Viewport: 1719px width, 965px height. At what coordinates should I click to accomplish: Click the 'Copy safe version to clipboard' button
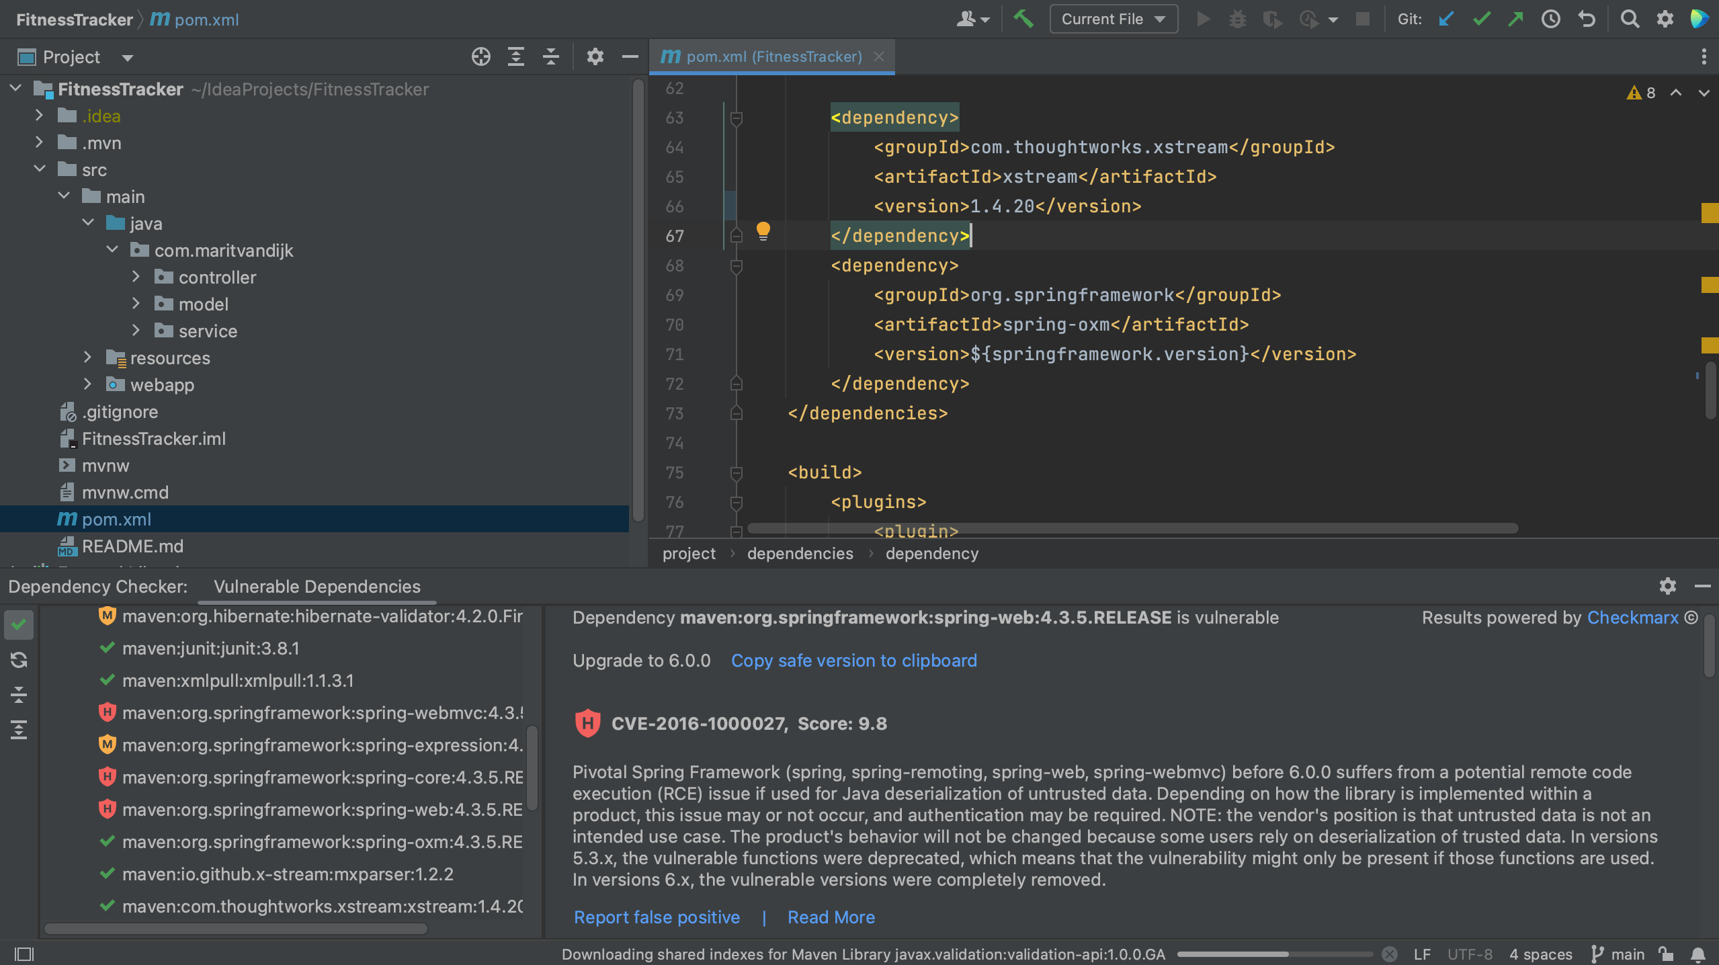(x=853, y=659)
